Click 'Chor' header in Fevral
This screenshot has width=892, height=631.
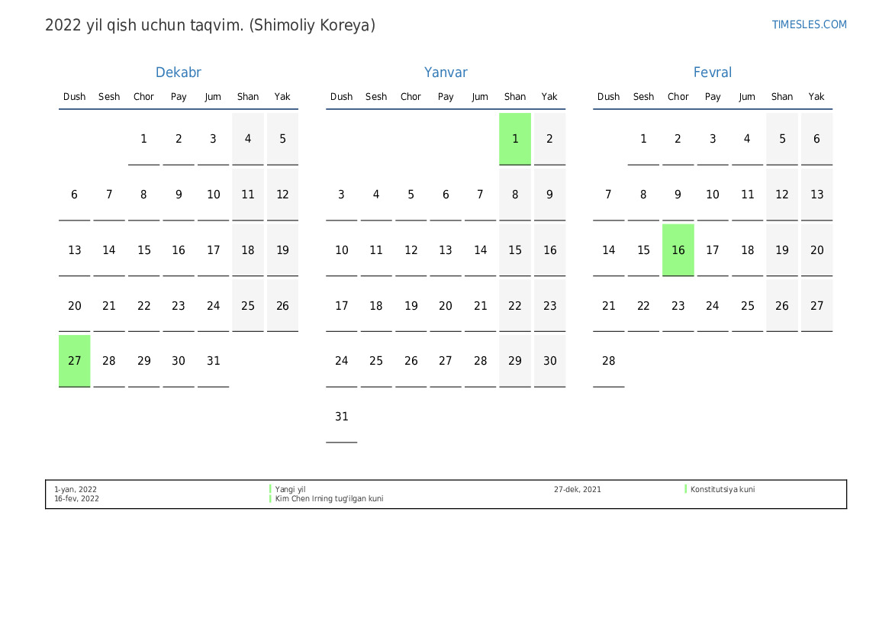(x=678, y=97)
